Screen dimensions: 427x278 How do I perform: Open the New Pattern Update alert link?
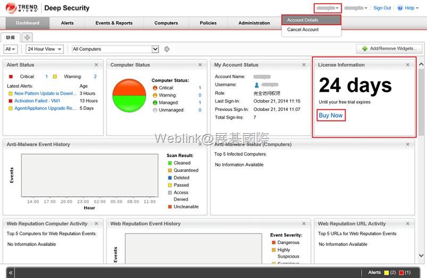(x=46, y=93)
